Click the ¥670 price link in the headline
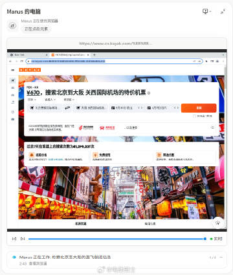This screenshot has width=233, height=275. (x=33, y=93)
